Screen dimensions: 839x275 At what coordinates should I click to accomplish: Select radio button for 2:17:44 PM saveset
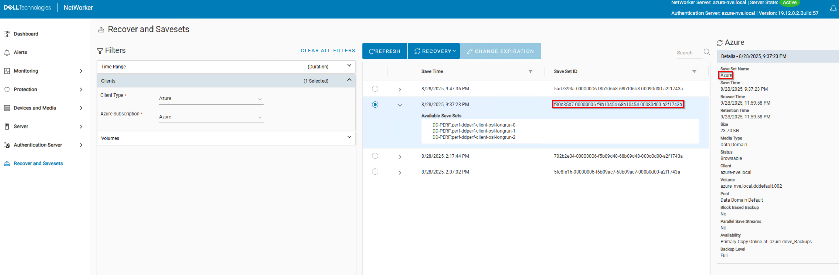point(375,156)
